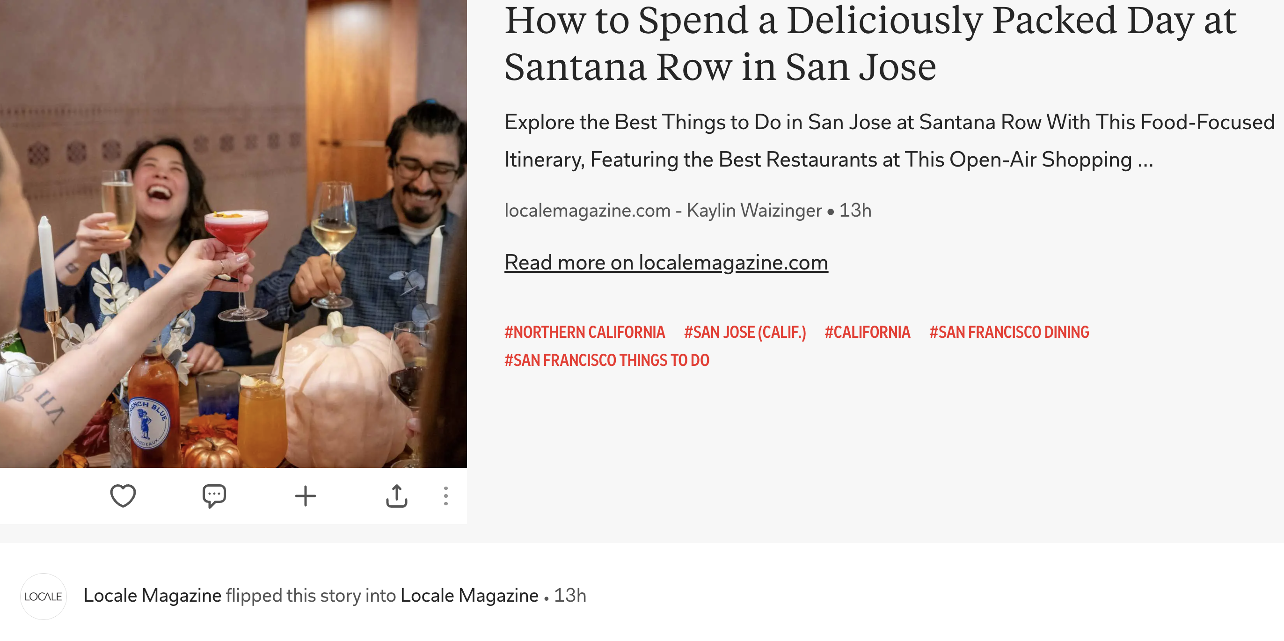Open comments via the speech bubble icon
Viewport: 1284px width, 641px height.
(214, 495)
